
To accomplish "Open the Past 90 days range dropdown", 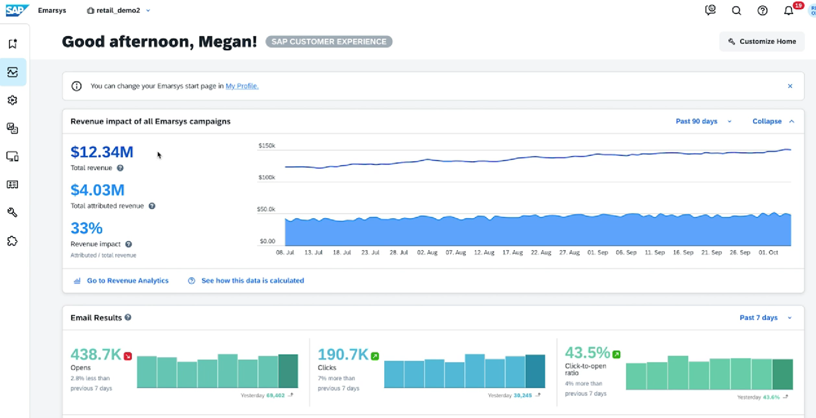I will [704, 121].
